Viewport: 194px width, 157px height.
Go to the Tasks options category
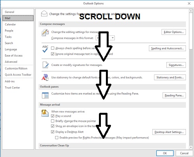tap(18, 37)
